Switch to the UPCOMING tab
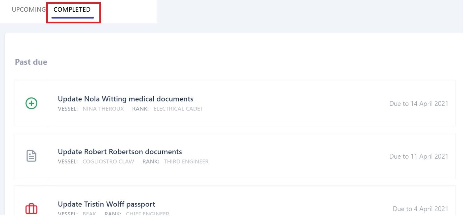 [28, 10]
